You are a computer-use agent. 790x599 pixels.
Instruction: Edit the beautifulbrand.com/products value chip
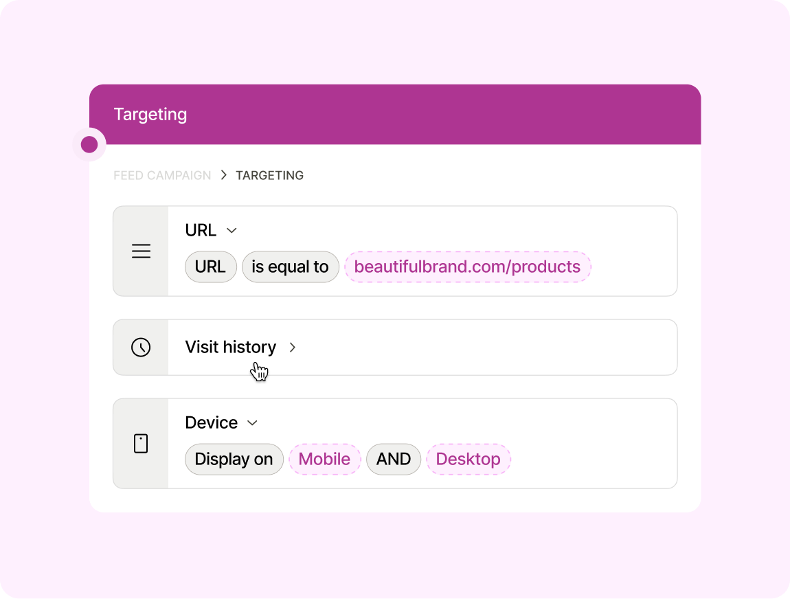pyautogui.click(x=467, y=267)
